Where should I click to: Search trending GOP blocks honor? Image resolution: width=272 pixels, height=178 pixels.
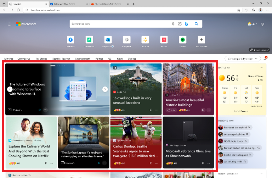click(233, 141)
